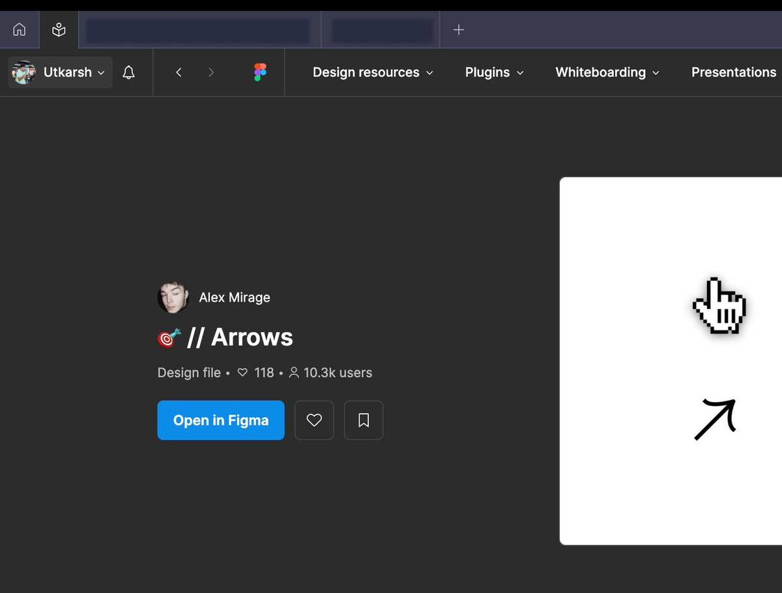Open the Home tab icon
782x593 pixels.
[x=20, y=30]
